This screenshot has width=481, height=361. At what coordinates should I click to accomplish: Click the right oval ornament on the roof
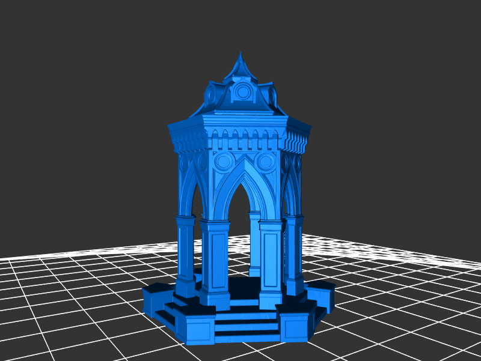click(x=272, y=95)
